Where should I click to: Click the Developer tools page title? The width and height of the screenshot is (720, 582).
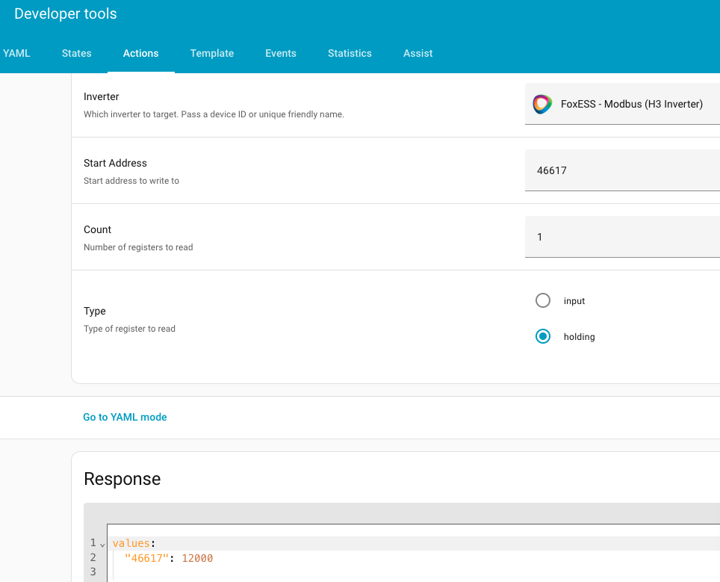click(66, 13)
